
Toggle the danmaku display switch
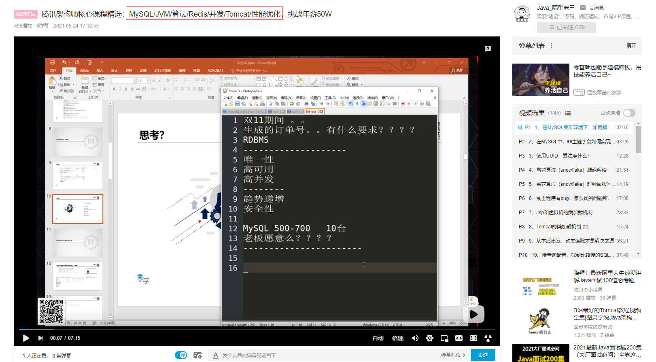click(x=181, y=355)
